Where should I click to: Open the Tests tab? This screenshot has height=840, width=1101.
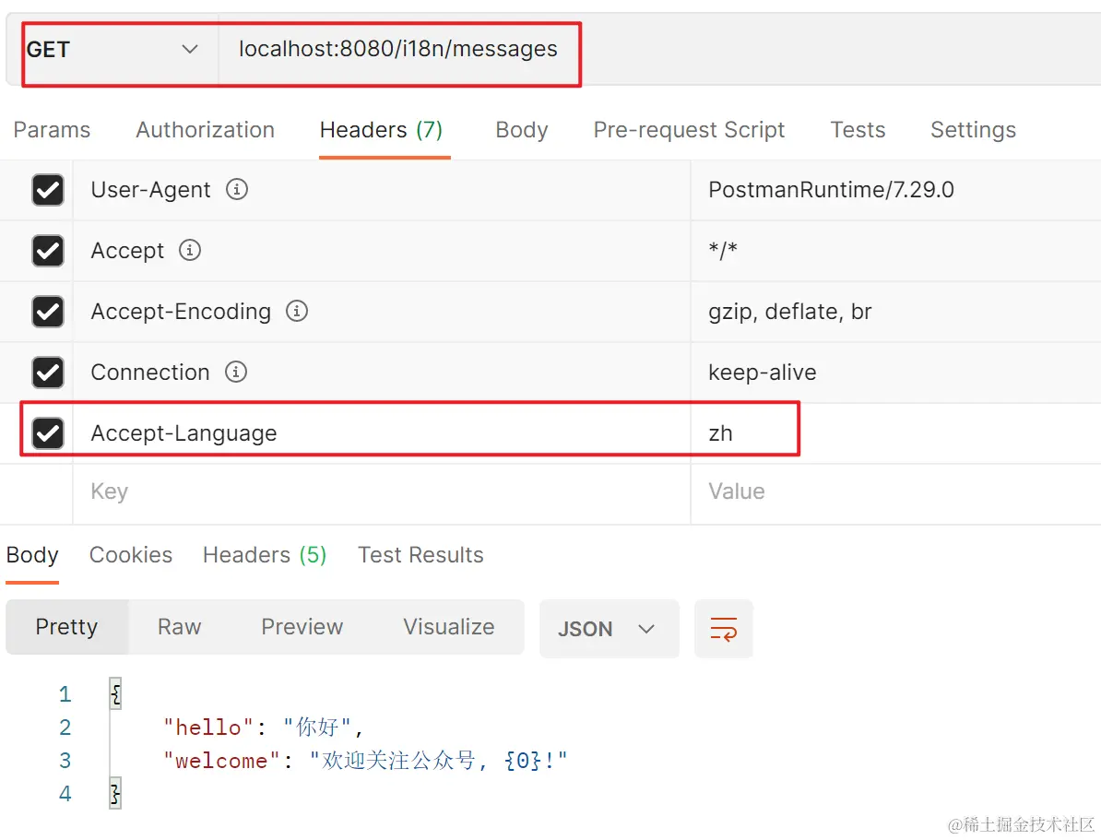[858, 130]
